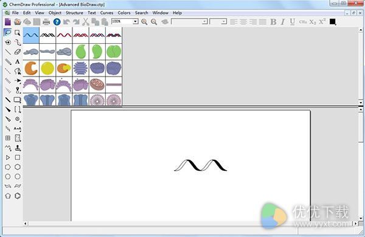The width and height of the screenshot is (365, 237).
Task: Open the font name dropdown
Action: click(204, 22)
